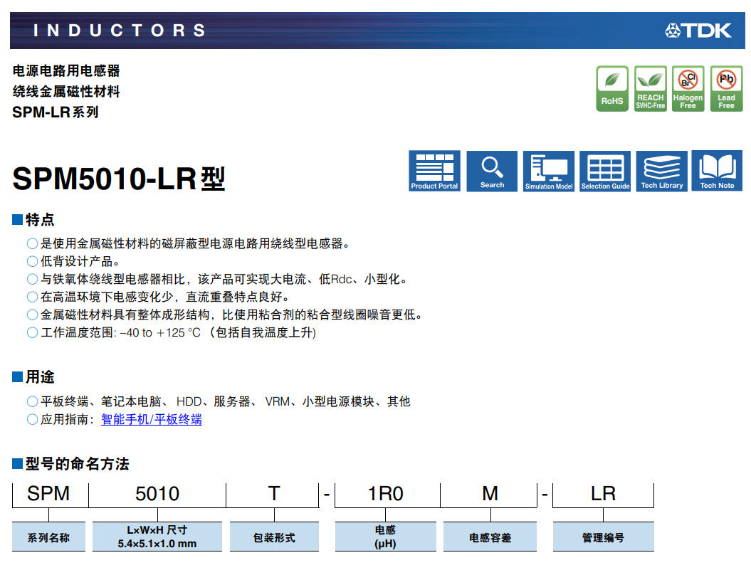Open the Tech Library icon
The width and height of the screenshot is (751, 570).
(662, 171)
